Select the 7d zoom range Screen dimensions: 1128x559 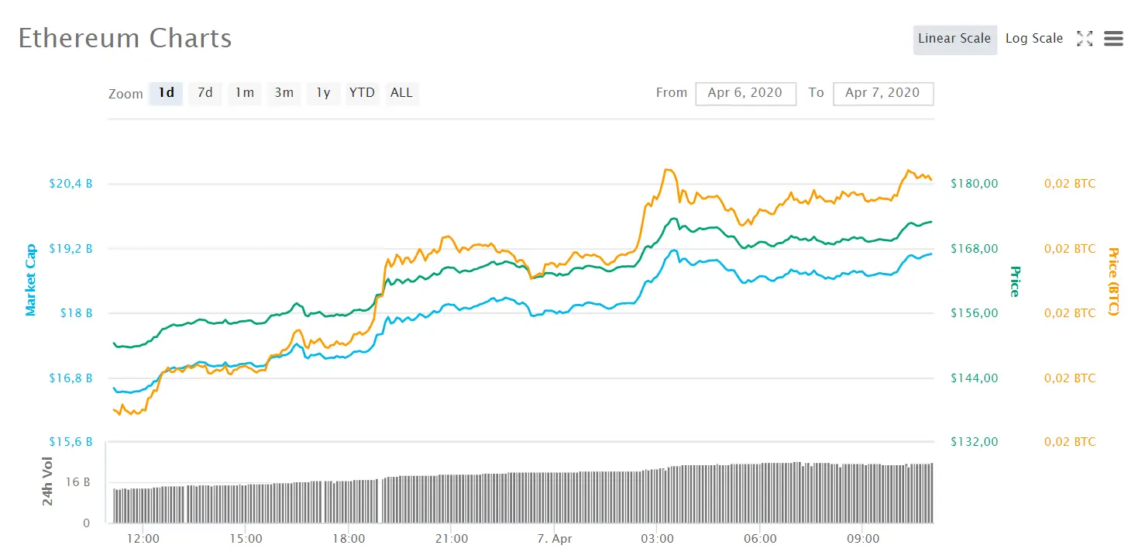pyautogui.click(x=205, y=93)
